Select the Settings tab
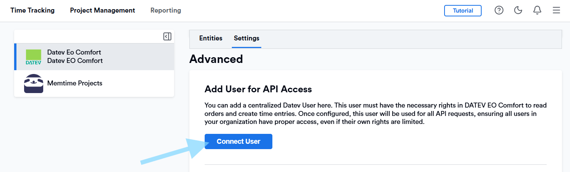Screen dimensions: 570x172 click(246, 38)
